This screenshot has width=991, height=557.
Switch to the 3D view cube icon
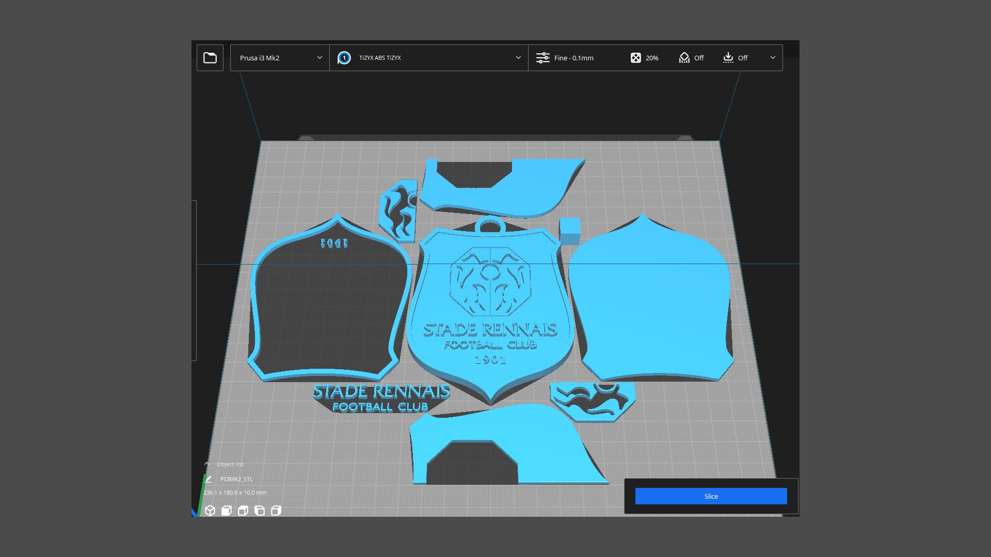click(210, 511)
